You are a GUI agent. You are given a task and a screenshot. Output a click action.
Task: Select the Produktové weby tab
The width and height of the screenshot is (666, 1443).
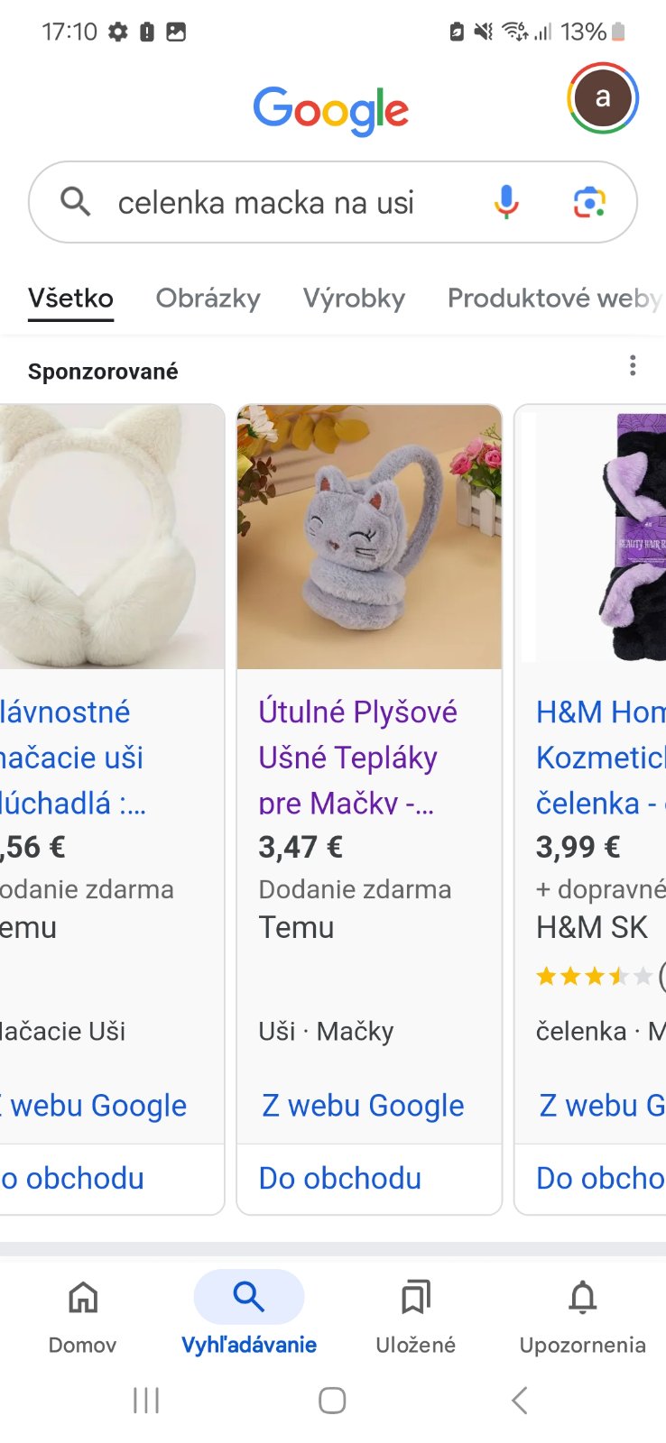coord(555,299)
